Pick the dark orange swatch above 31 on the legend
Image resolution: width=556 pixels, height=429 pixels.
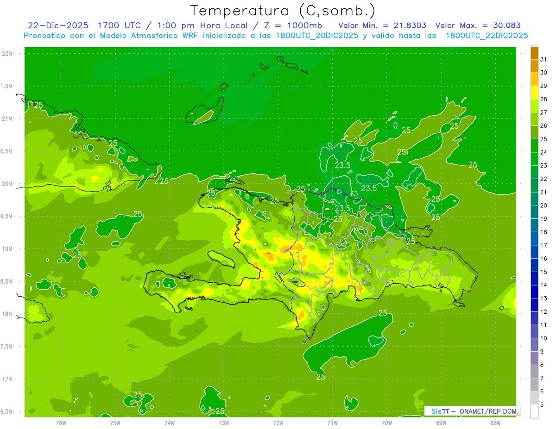point(534,53)
